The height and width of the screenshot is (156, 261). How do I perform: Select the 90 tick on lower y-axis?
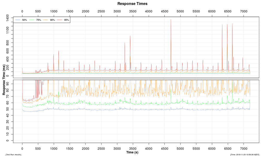8,84
